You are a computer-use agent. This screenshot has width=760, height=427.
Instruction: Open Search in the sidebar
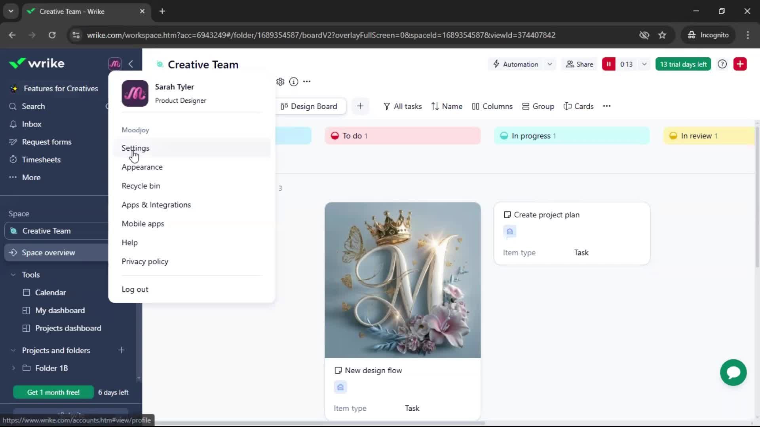(33, 106)
